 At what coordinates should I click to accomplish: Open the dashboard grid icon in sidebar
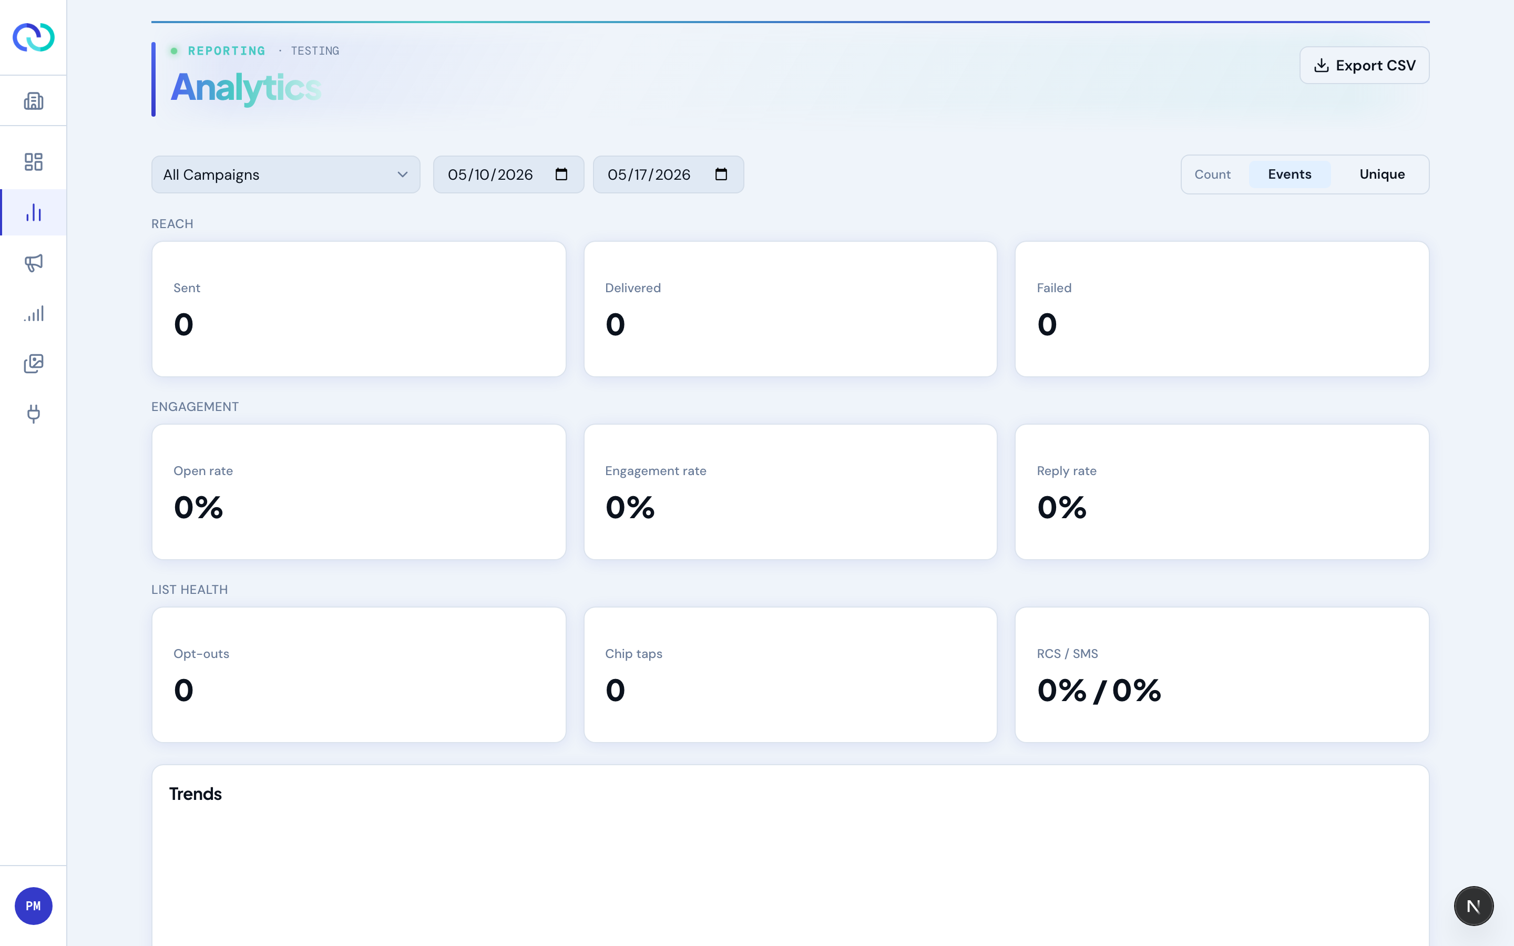click(33, 162)
